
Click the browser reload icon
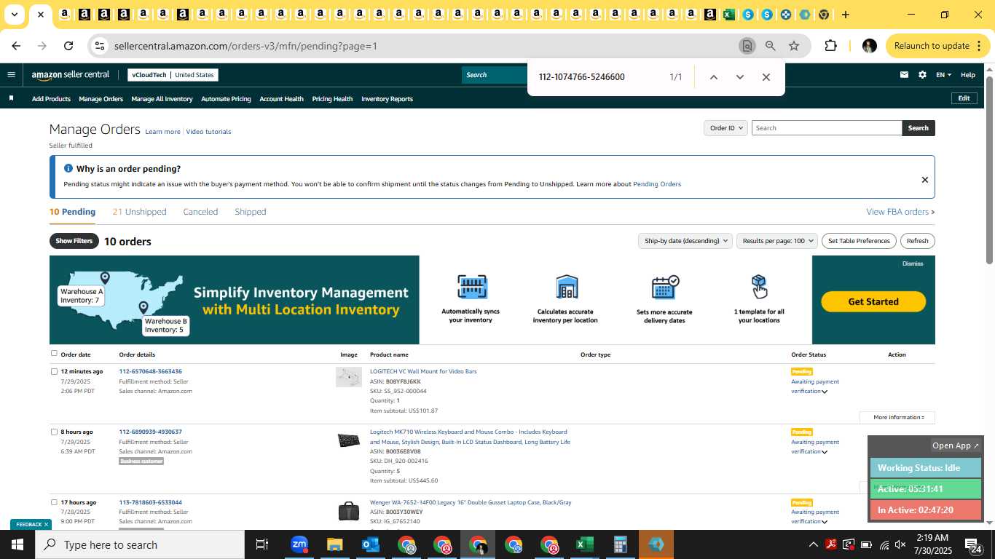[68, 46]
